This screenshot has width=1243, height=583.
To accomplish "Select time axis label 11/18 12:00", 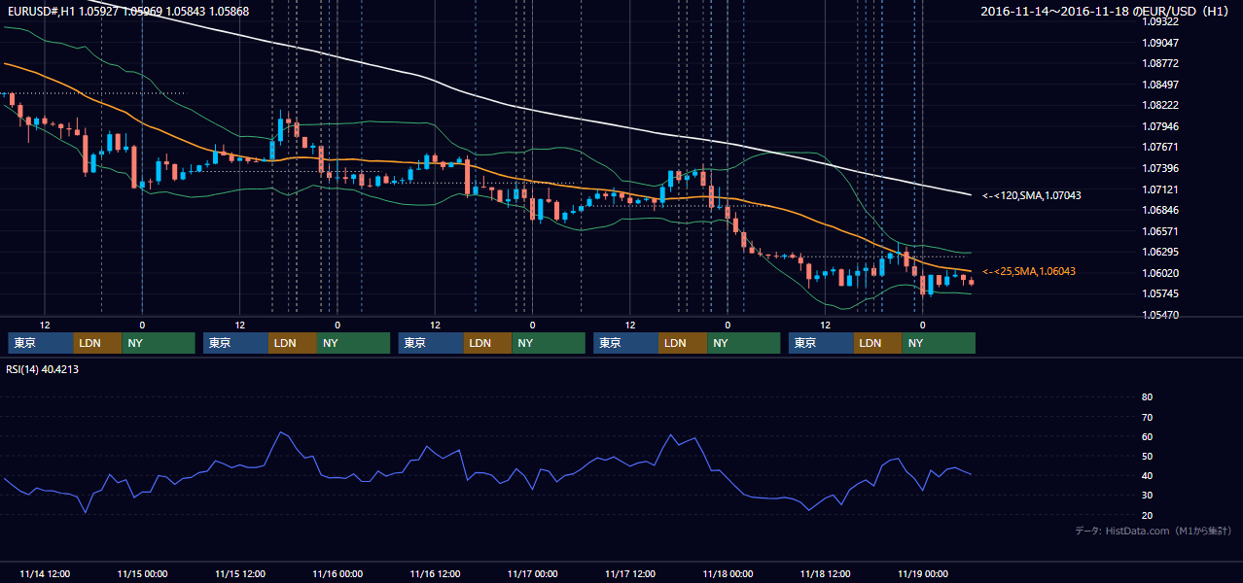I will 825,573.
